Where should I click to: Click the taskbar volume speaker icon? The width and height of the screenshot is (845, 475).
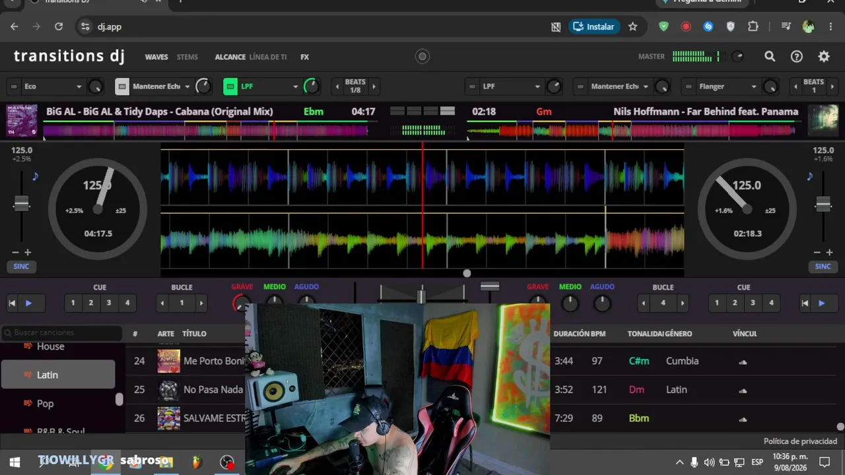pyautogui.click(x=709, y=462)
